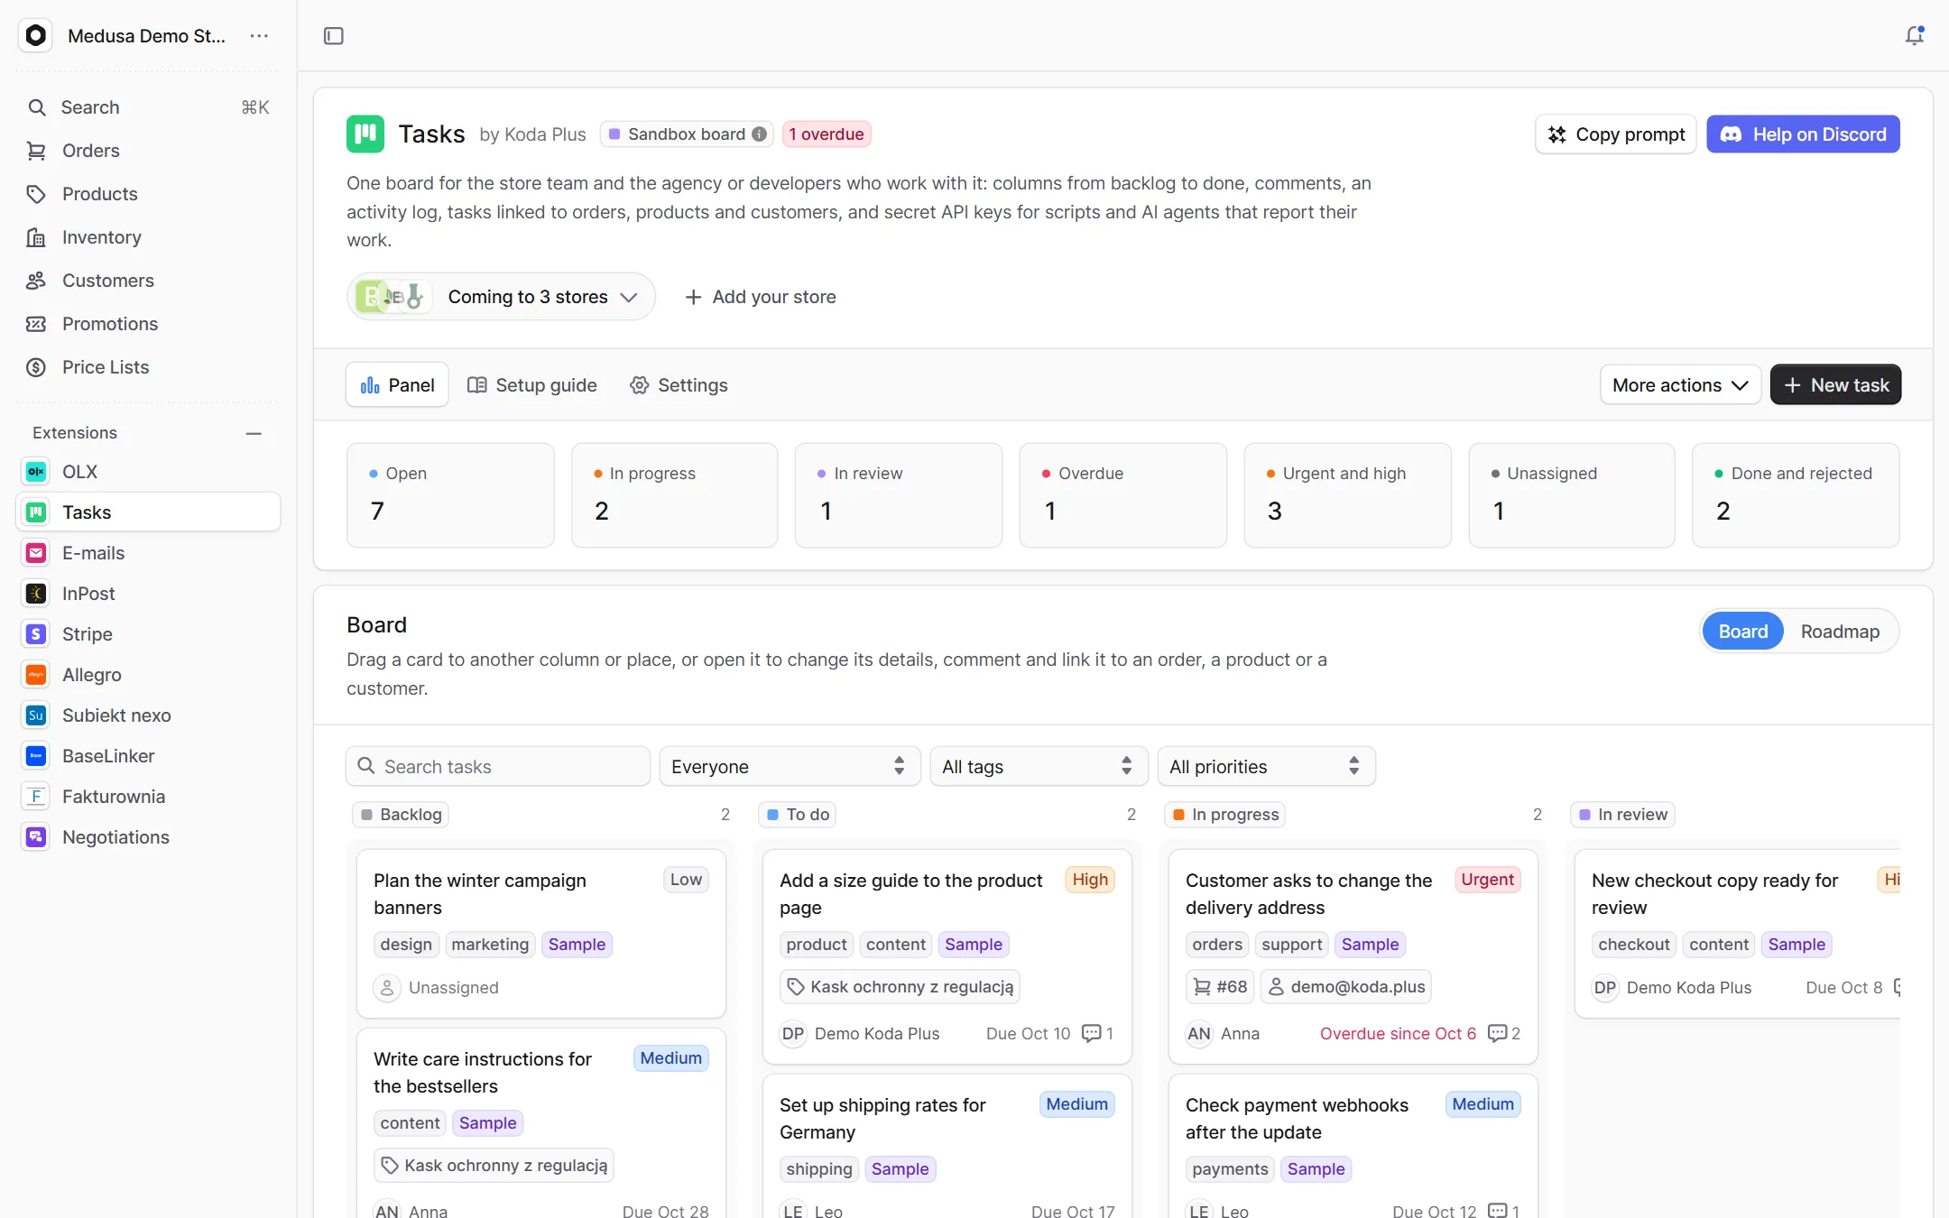1949x1218 pixels.
Task: Click the Copy prompt button
Action: (x=1616, y=134)
